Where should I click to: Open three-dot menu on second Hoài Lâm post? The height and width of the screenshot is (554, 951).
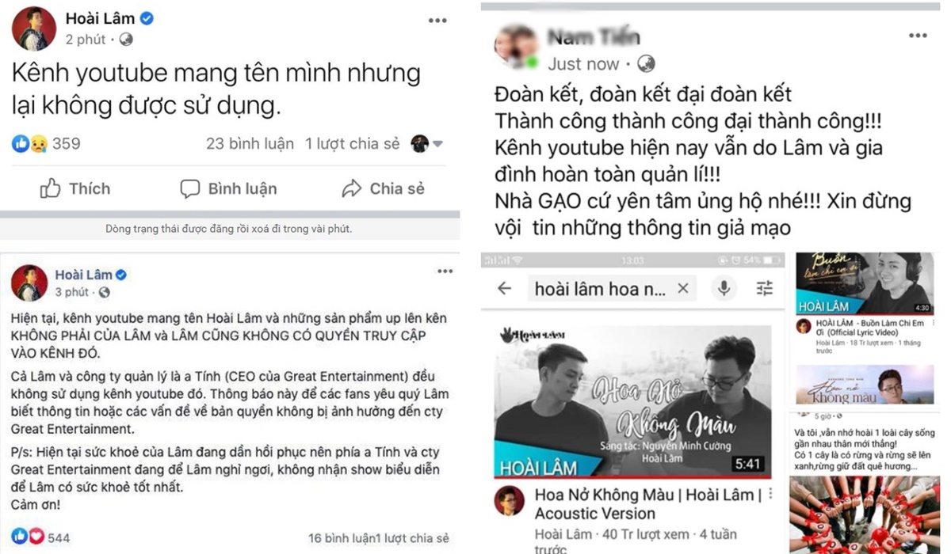(445, 271)
